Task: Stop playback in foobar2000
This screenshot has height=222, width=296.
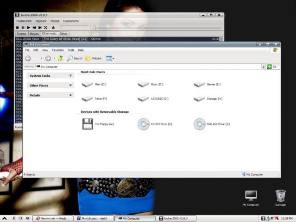Action: point(17,27)
